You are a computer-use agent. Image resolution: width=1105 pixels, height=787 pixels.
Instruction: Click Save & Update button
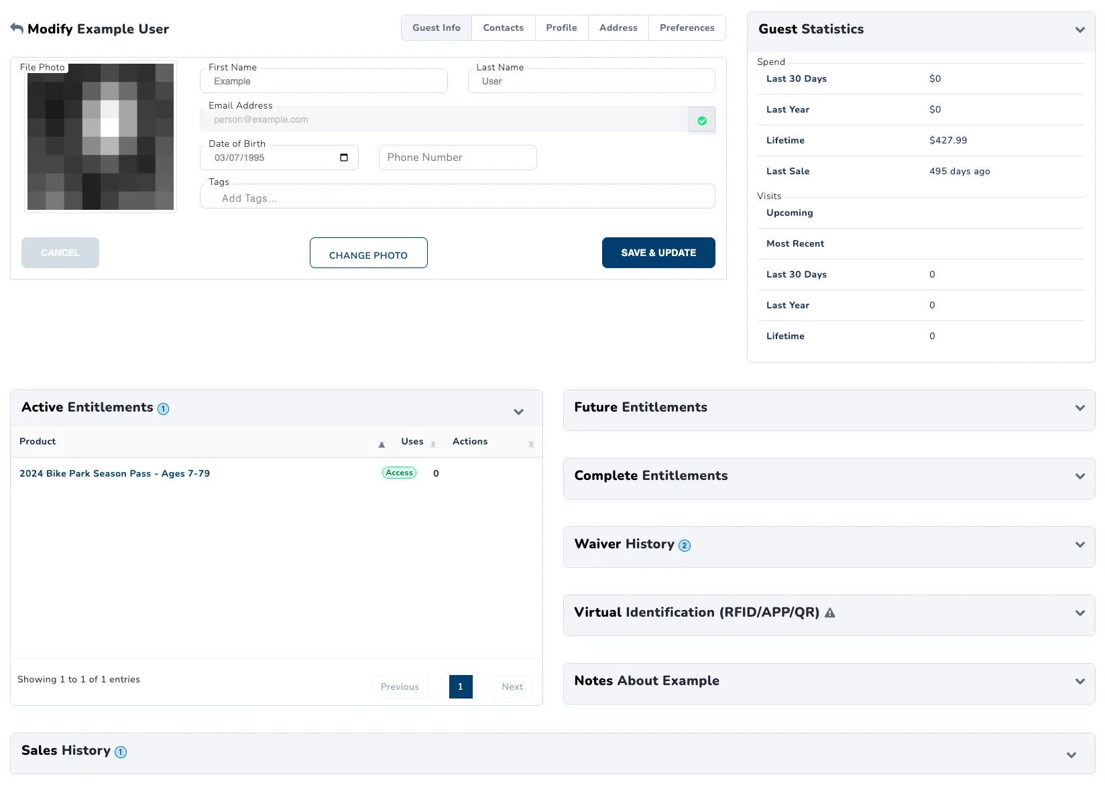click(658, 253)
